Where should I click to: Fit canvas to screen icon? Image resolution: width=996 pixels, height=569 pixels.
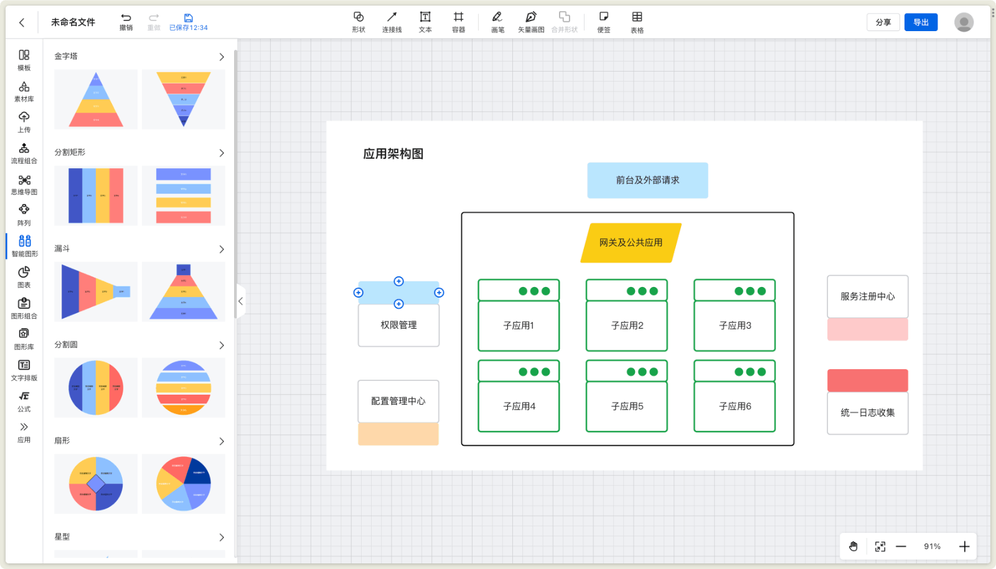point(880,547)
